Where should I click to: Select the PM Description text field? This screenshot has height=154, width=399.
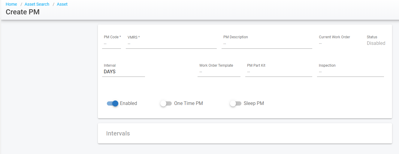pos(267,44)
